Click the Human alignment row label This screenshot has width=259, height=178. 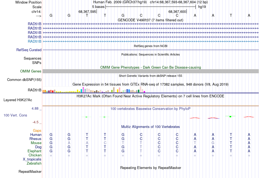coord(36,135)
